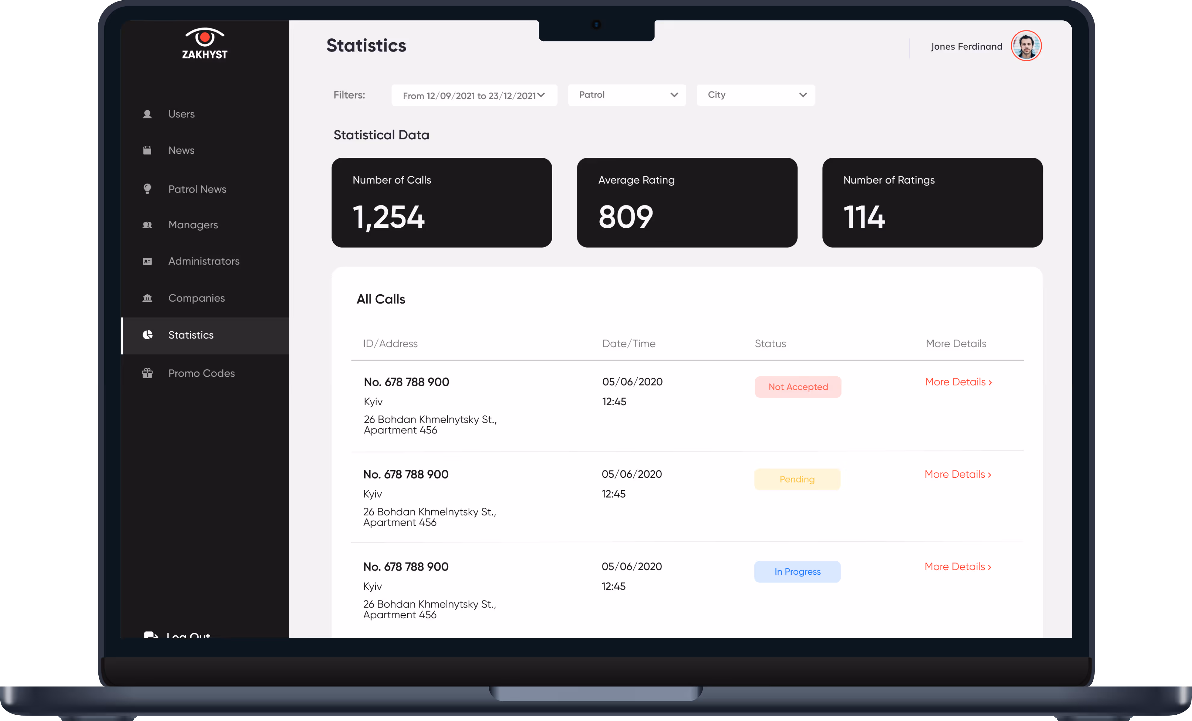Screen dimensions: 1192x721
Task: Click the News calendar icon
Action: pyautogui.click(x=147, y=150)
